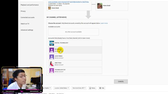The height and width of the screenshot is (94, 168).
Task: Select the DIGITAL TECHNOLOGY channel account
Action: point(75,43)
